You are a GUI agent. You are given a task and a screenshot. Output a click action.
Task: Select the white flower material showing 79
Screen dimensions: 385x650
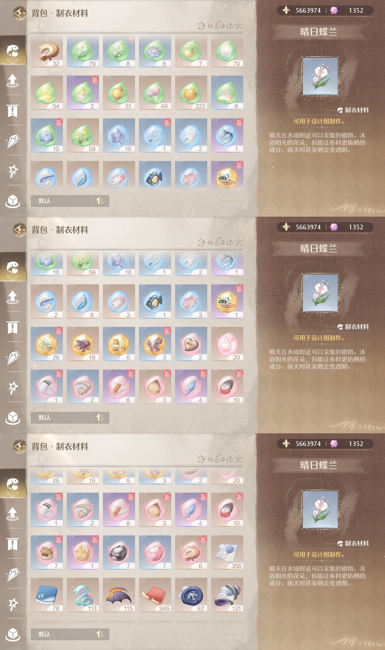(83, 51)
